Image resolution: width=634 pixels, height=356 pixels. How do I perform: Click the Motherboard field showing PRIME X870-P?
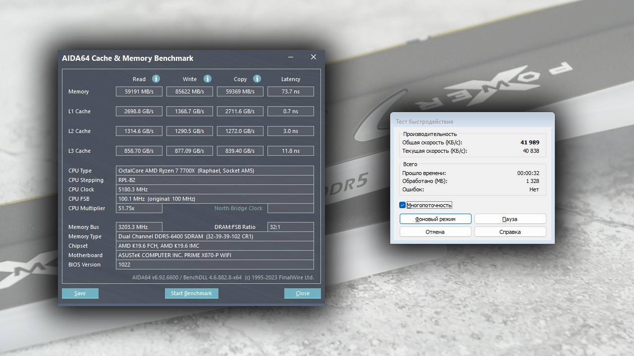pyautogui.click(x=214, y=255)
